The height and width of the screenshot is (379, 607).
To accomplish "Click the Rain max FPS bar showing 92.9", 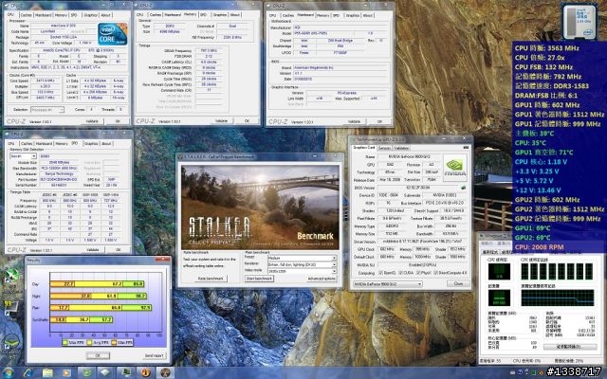I will 137,308.
